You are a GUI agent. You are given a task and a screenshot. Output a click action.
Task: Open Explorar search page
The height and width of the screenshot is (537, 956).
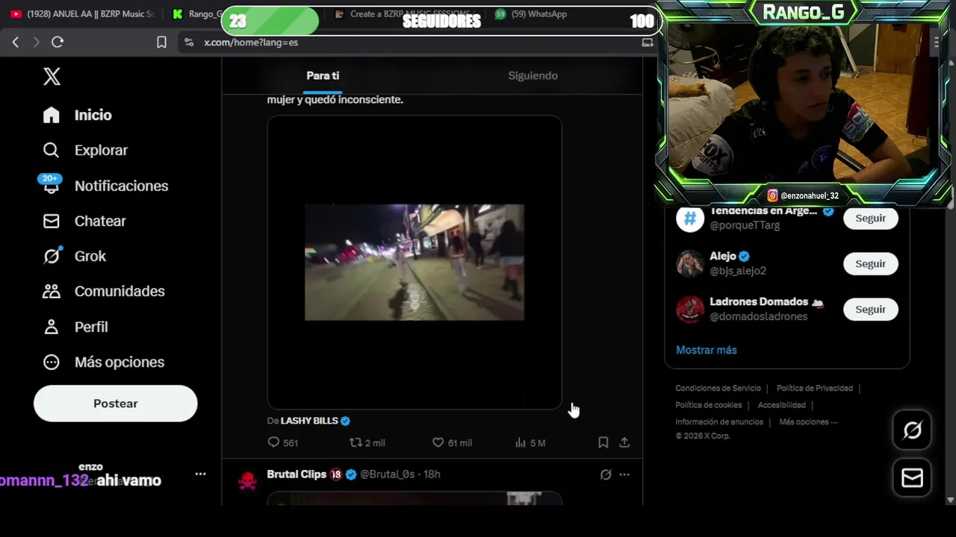85,150
